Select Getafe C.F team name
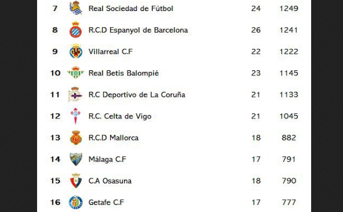Image resolution: width=343 pixels, height=212 pixels. 106,202
